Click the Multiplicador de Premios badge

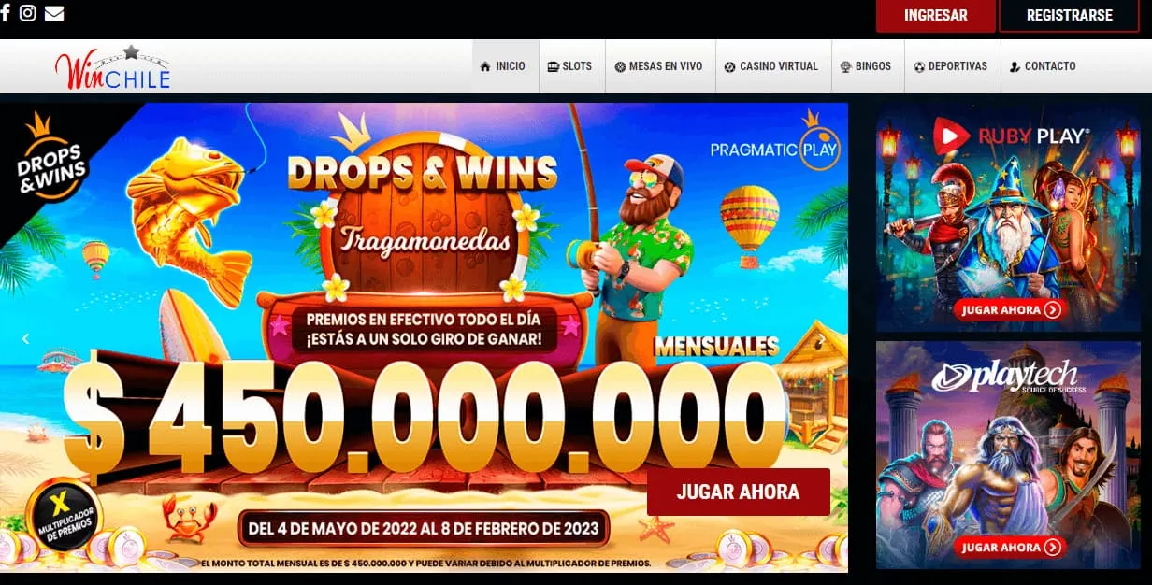point(65,518)
